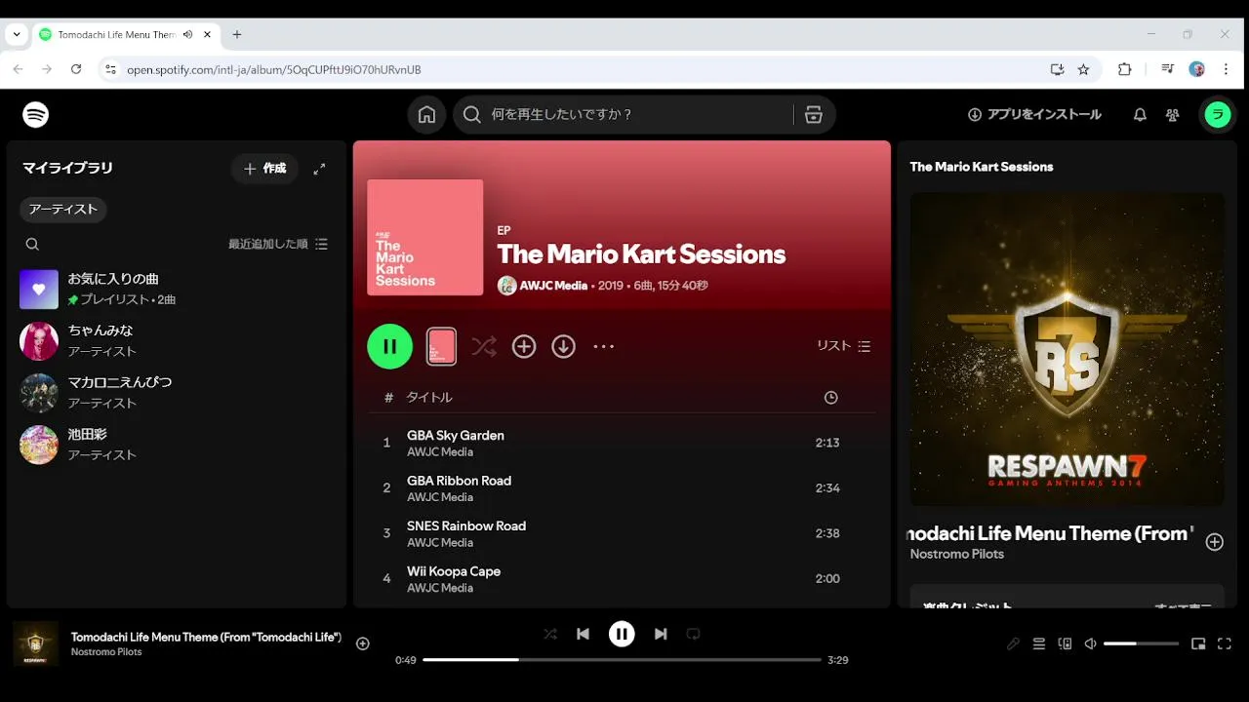Image resolution: width=1249 pixels, height=702 pixels.
Task: Download the album
Action: coord(564,346)
